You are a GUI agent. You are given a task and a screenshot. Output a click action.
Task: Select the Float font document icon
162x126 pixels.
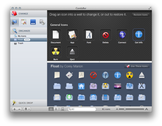tap(81, 75)
